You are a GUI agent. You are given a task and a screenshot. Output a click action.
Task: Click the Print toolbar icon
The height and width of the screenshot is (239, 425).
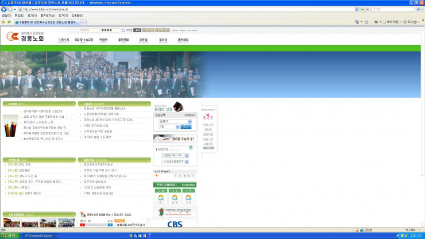click(376, 22)
